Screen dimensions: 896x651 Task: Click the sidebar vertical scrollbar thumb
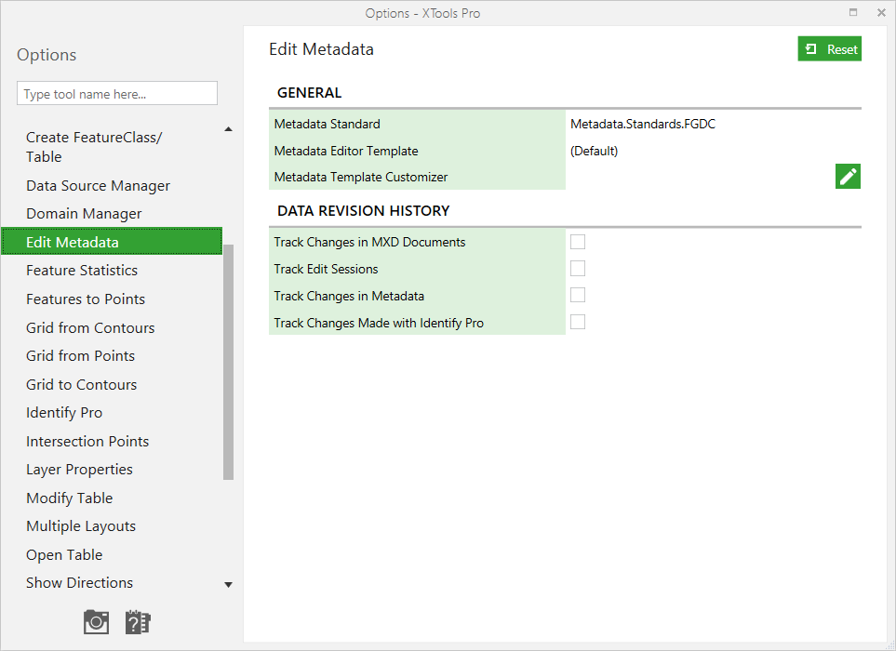(x=229, y=362)
